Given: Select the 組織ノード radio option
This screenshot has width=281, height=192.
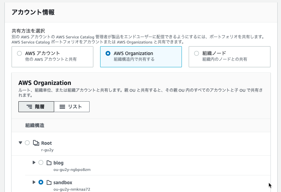Looking at the screenshot, I should [x=197, y=53].
